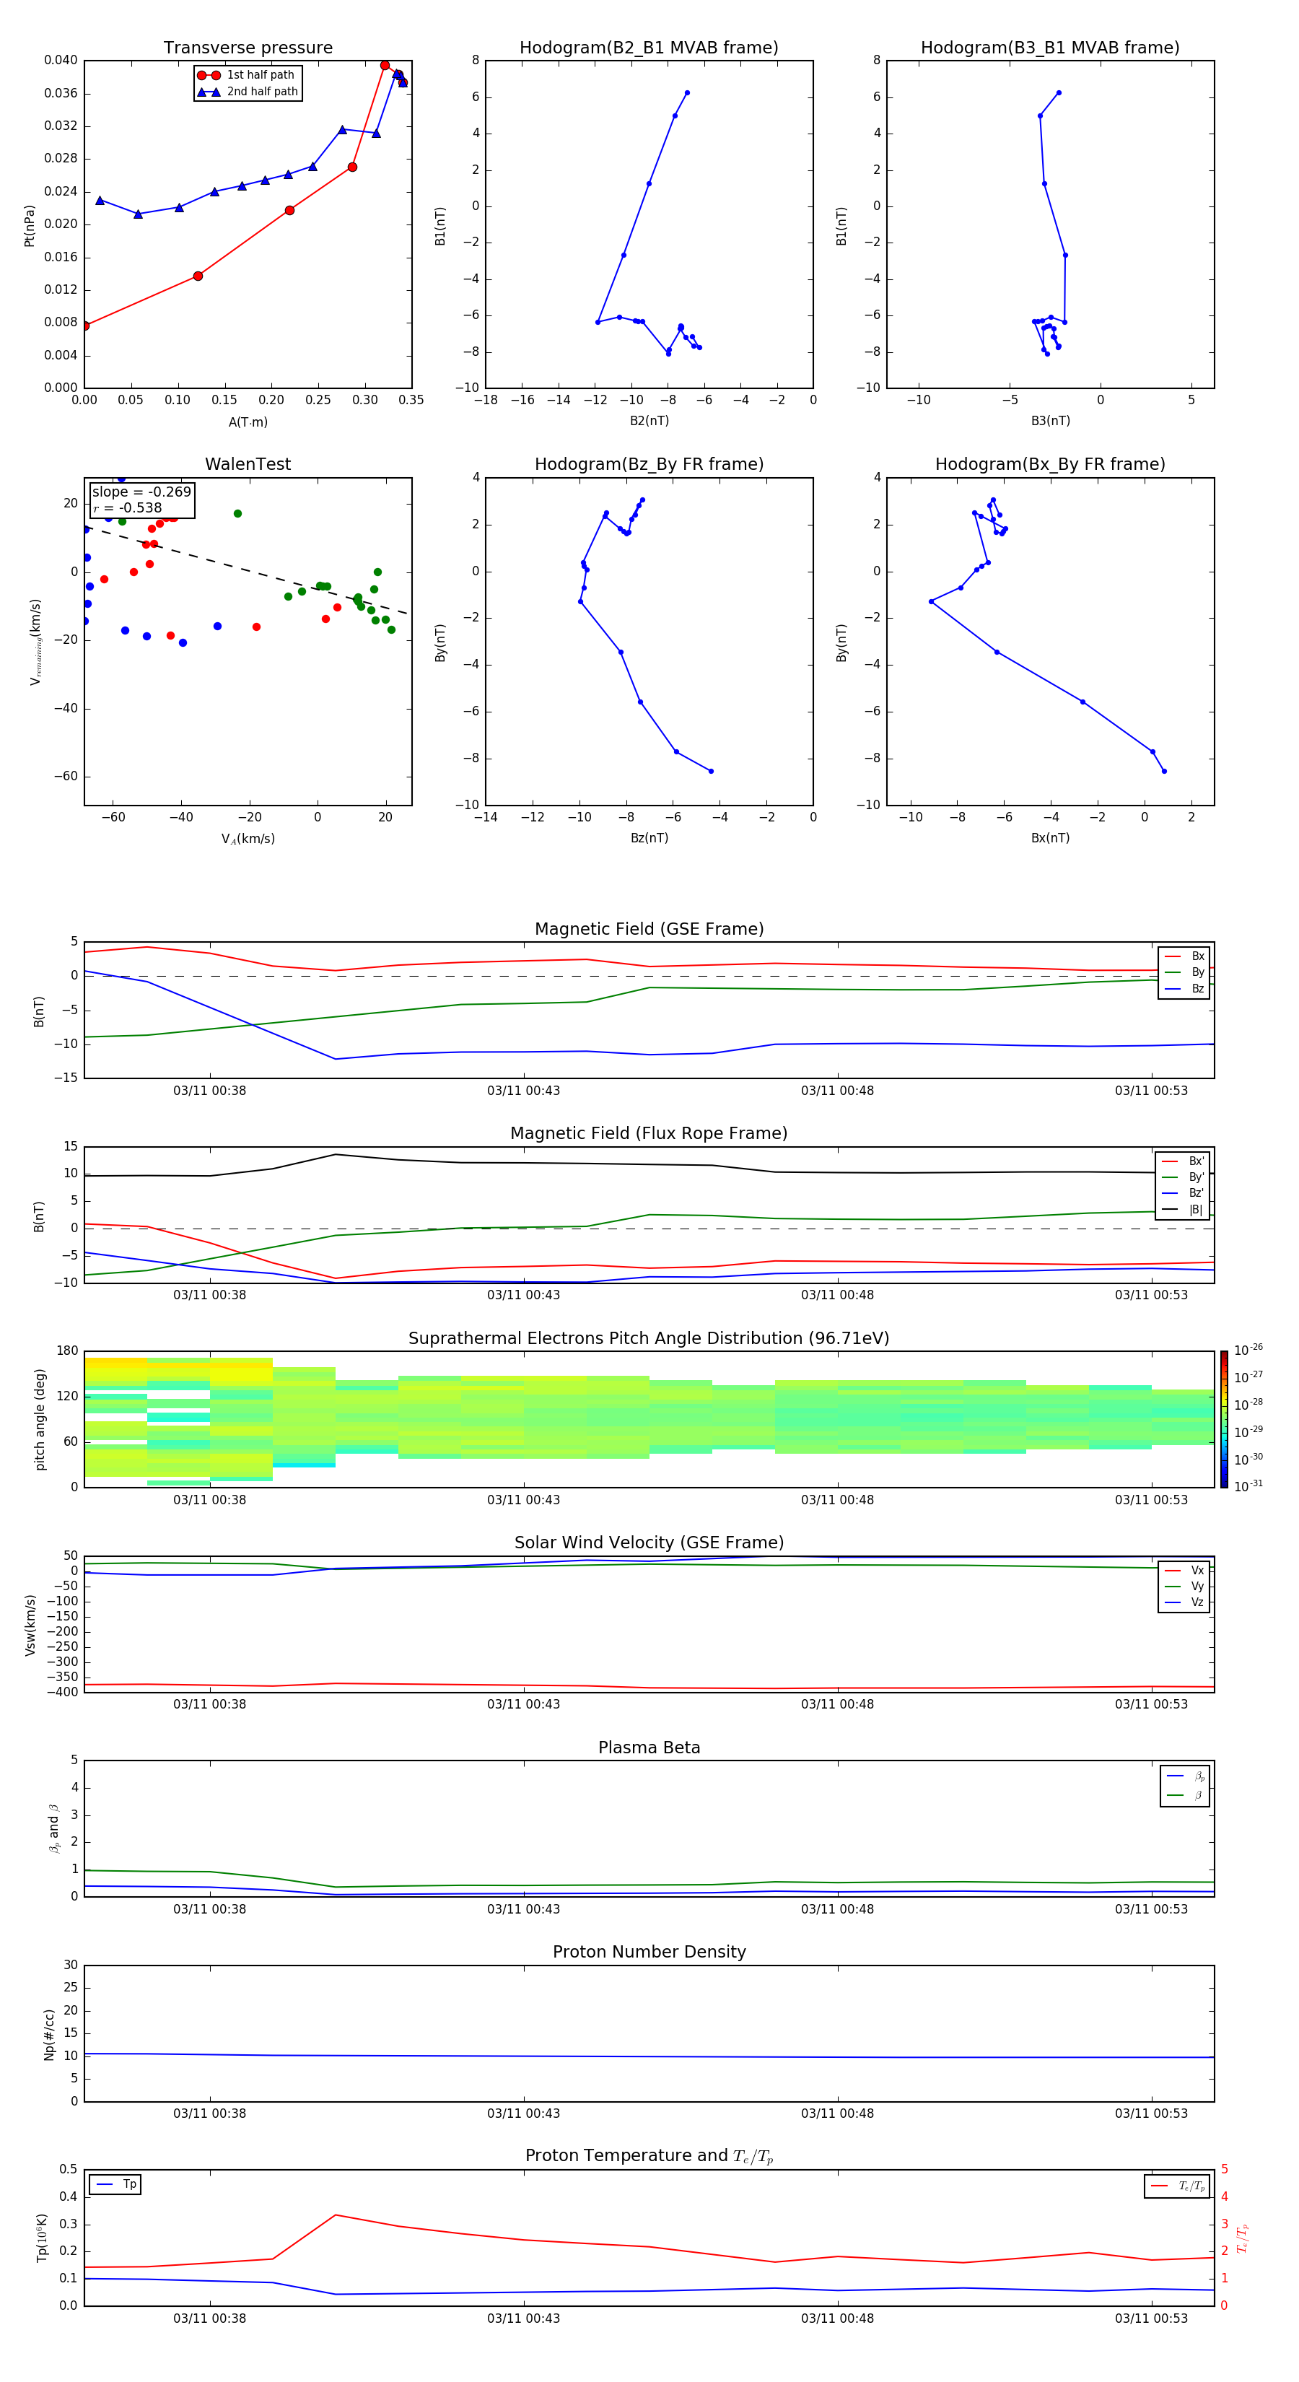Click the "pitch angle (deg)" axis label
The image size is (1299, 2382).
40,1419
